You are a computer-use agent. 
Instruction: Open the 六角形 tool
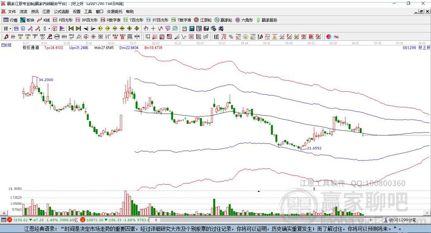pos(244,20)
